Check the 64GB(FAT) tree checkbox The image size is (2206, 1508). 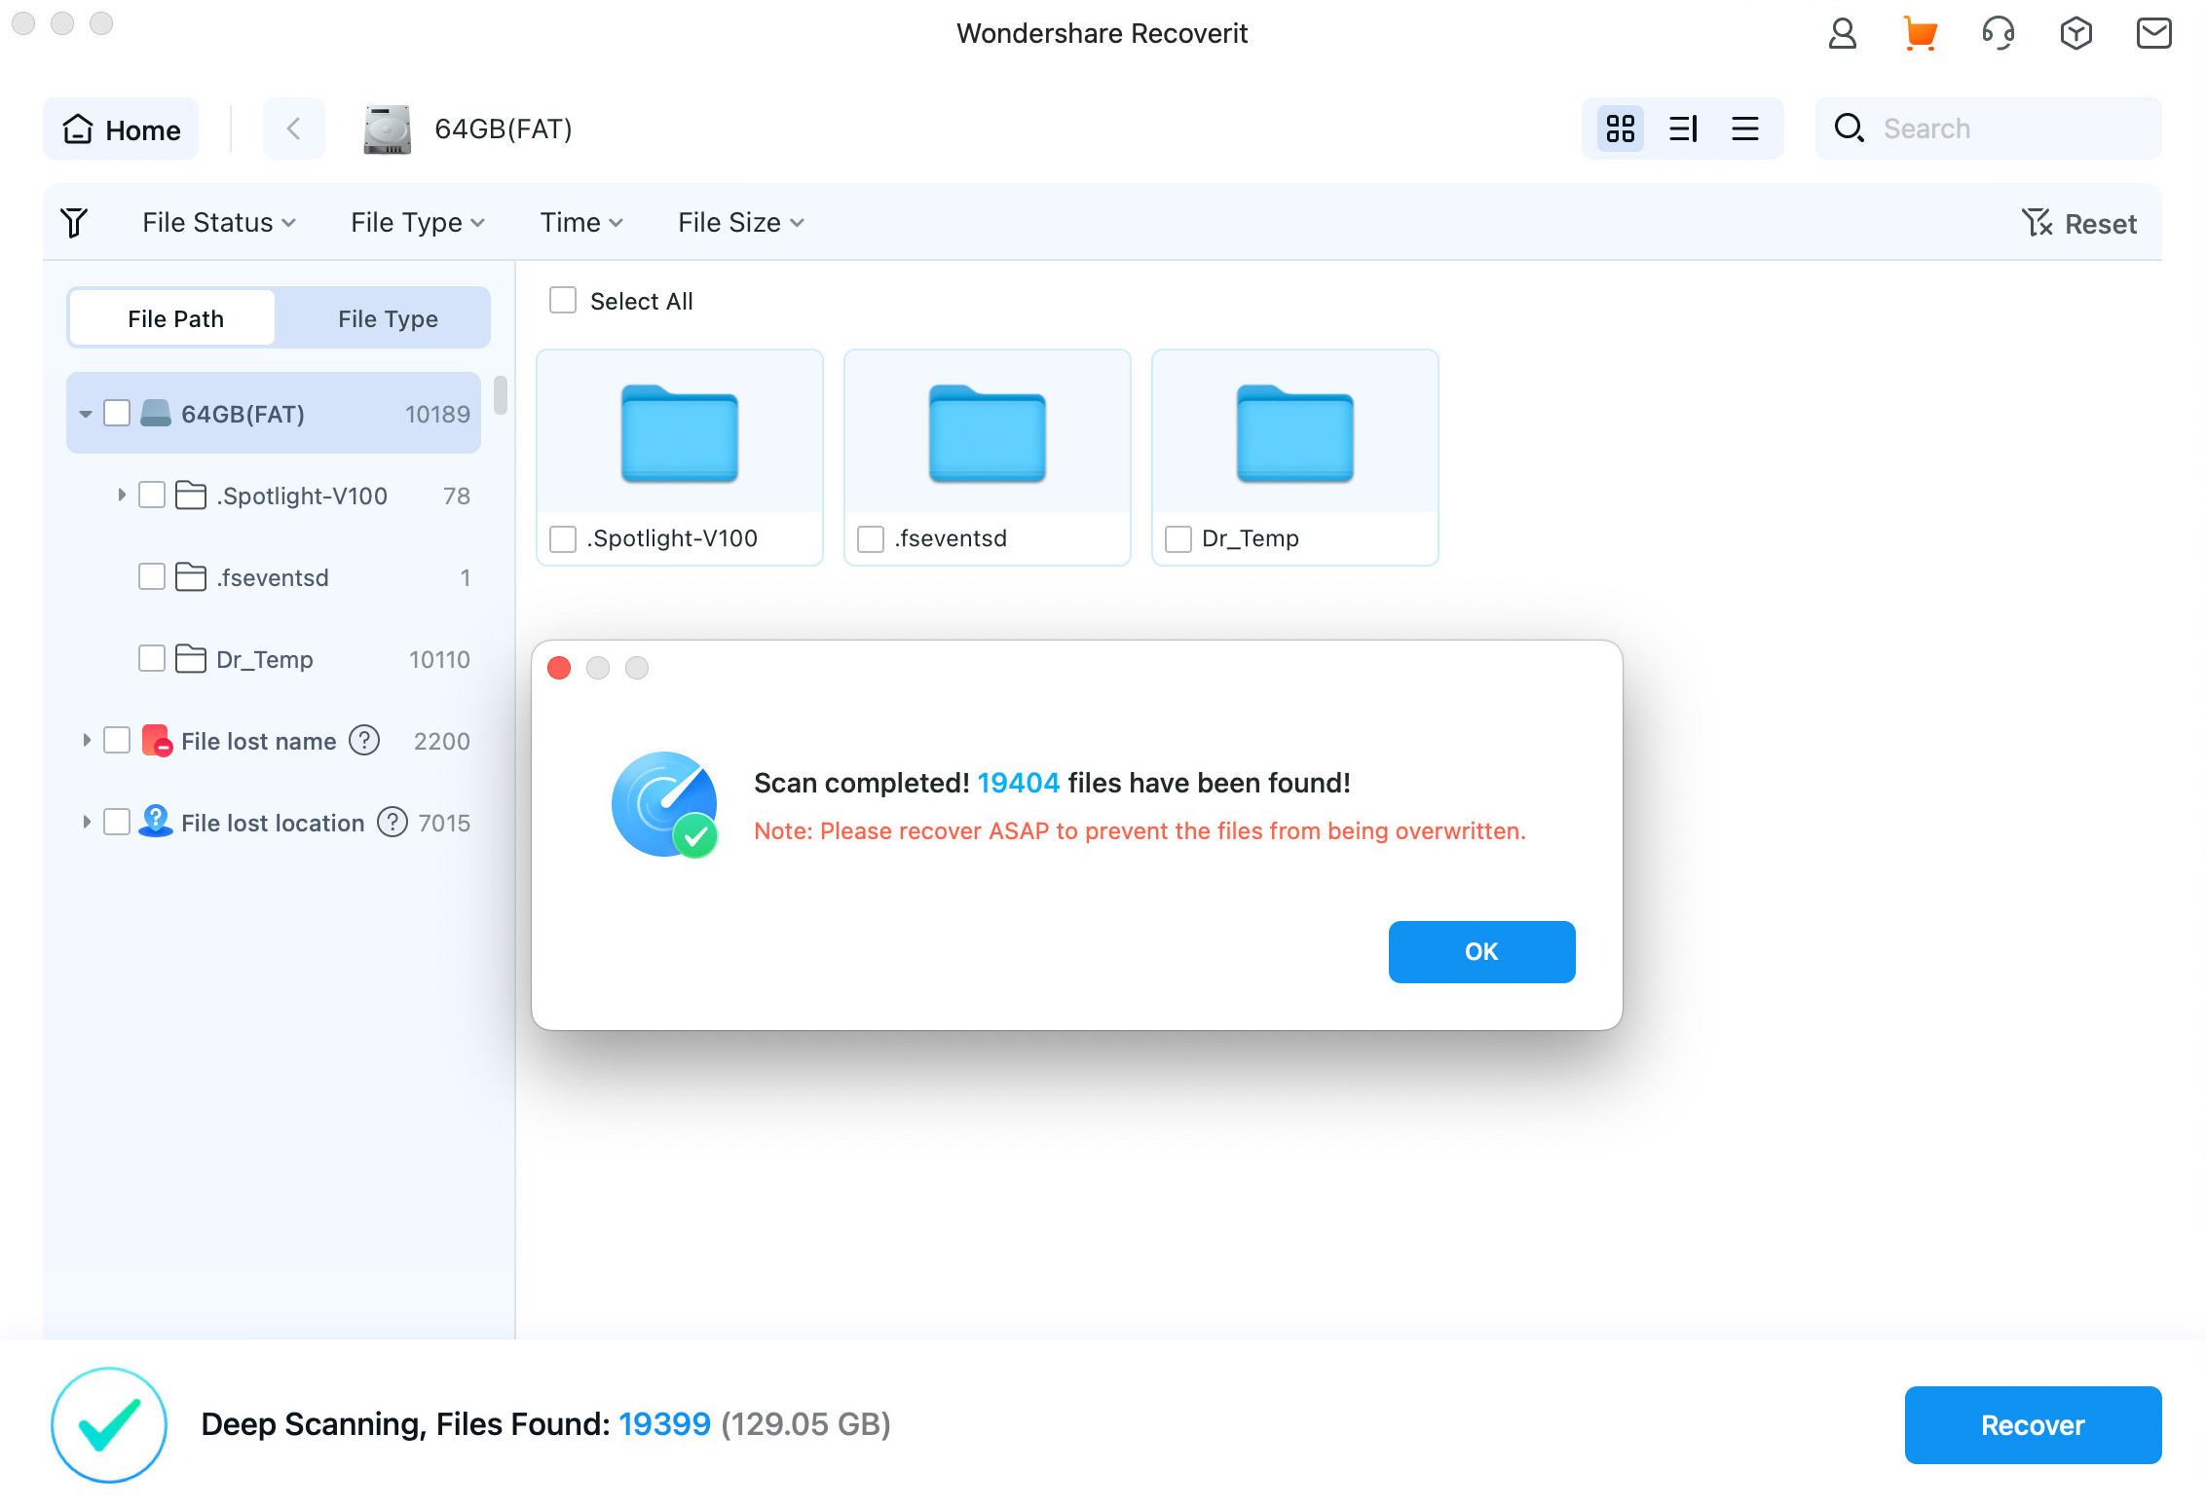click(x=117, y=413)
